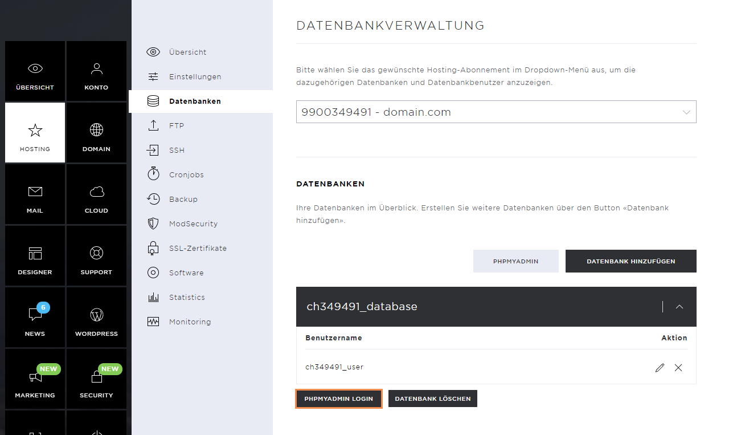Open the Cronjobs menu item
This screenshot has height=435, width=741.
tap(186, 174)
